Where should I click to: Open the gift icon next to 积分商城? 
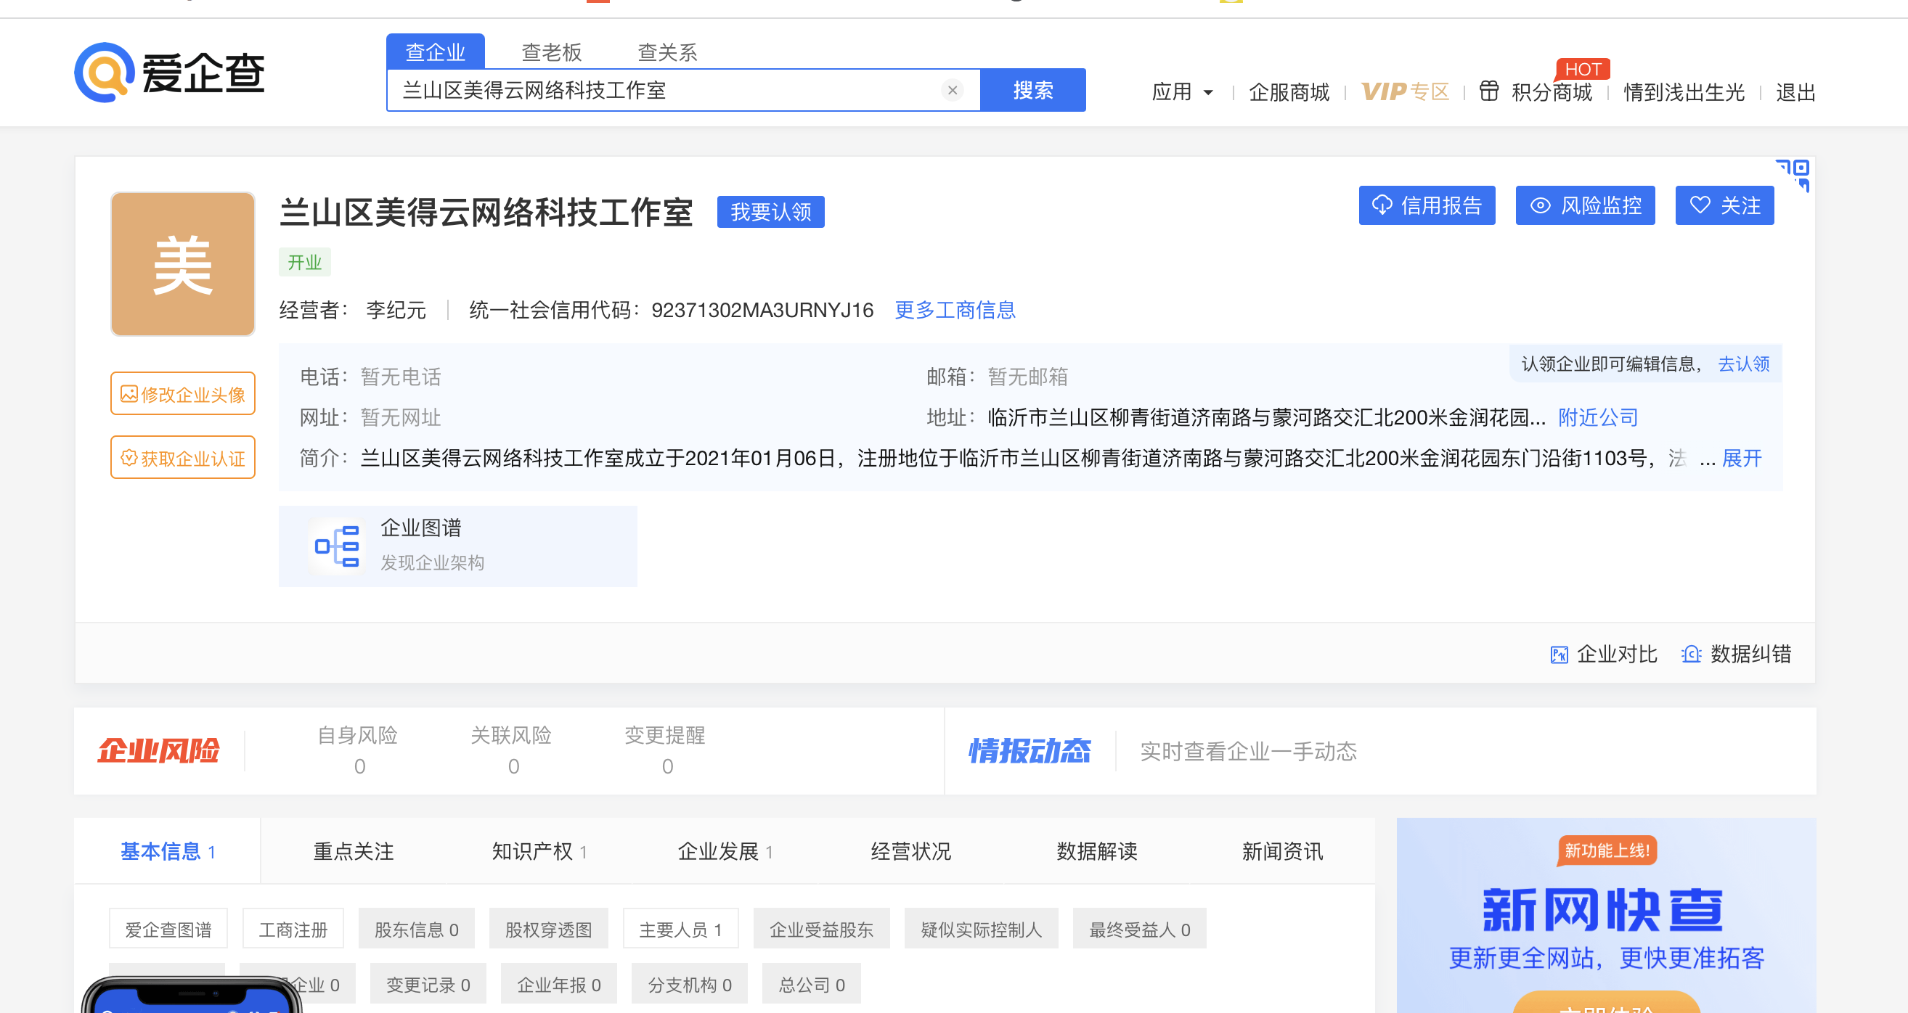(x=1489, y=91)
